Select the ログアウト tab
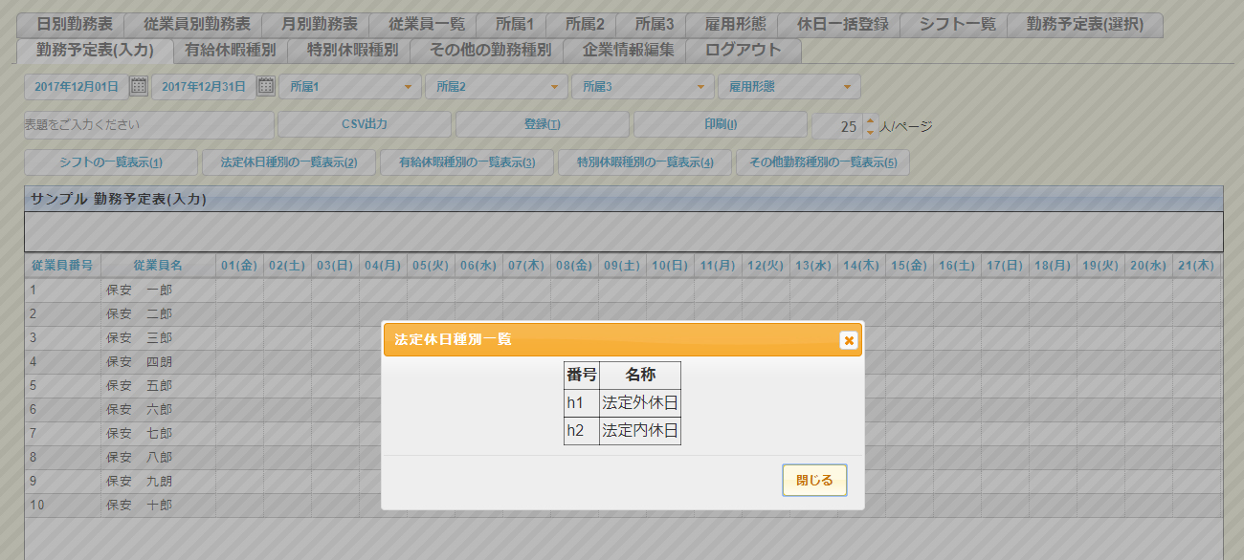Viewport: 1244px width, 560px height. [744, 50]
